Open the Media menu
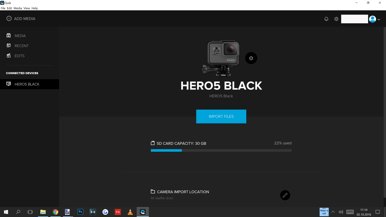This screenshot has height=217, width=386. click(x=18, y=8)
